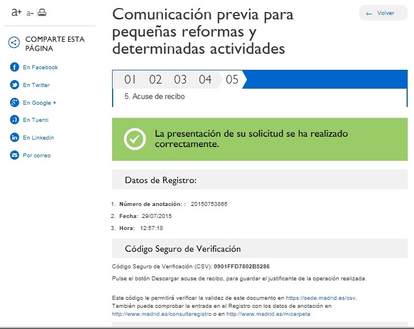Click the Twitter bird icon
The height and width of the screenshot is (329, 414).
(15, 85)
